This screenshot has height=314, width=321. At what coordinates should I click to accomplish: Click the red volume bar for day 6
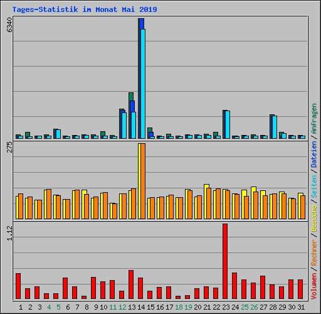click(x=65, y=288)
